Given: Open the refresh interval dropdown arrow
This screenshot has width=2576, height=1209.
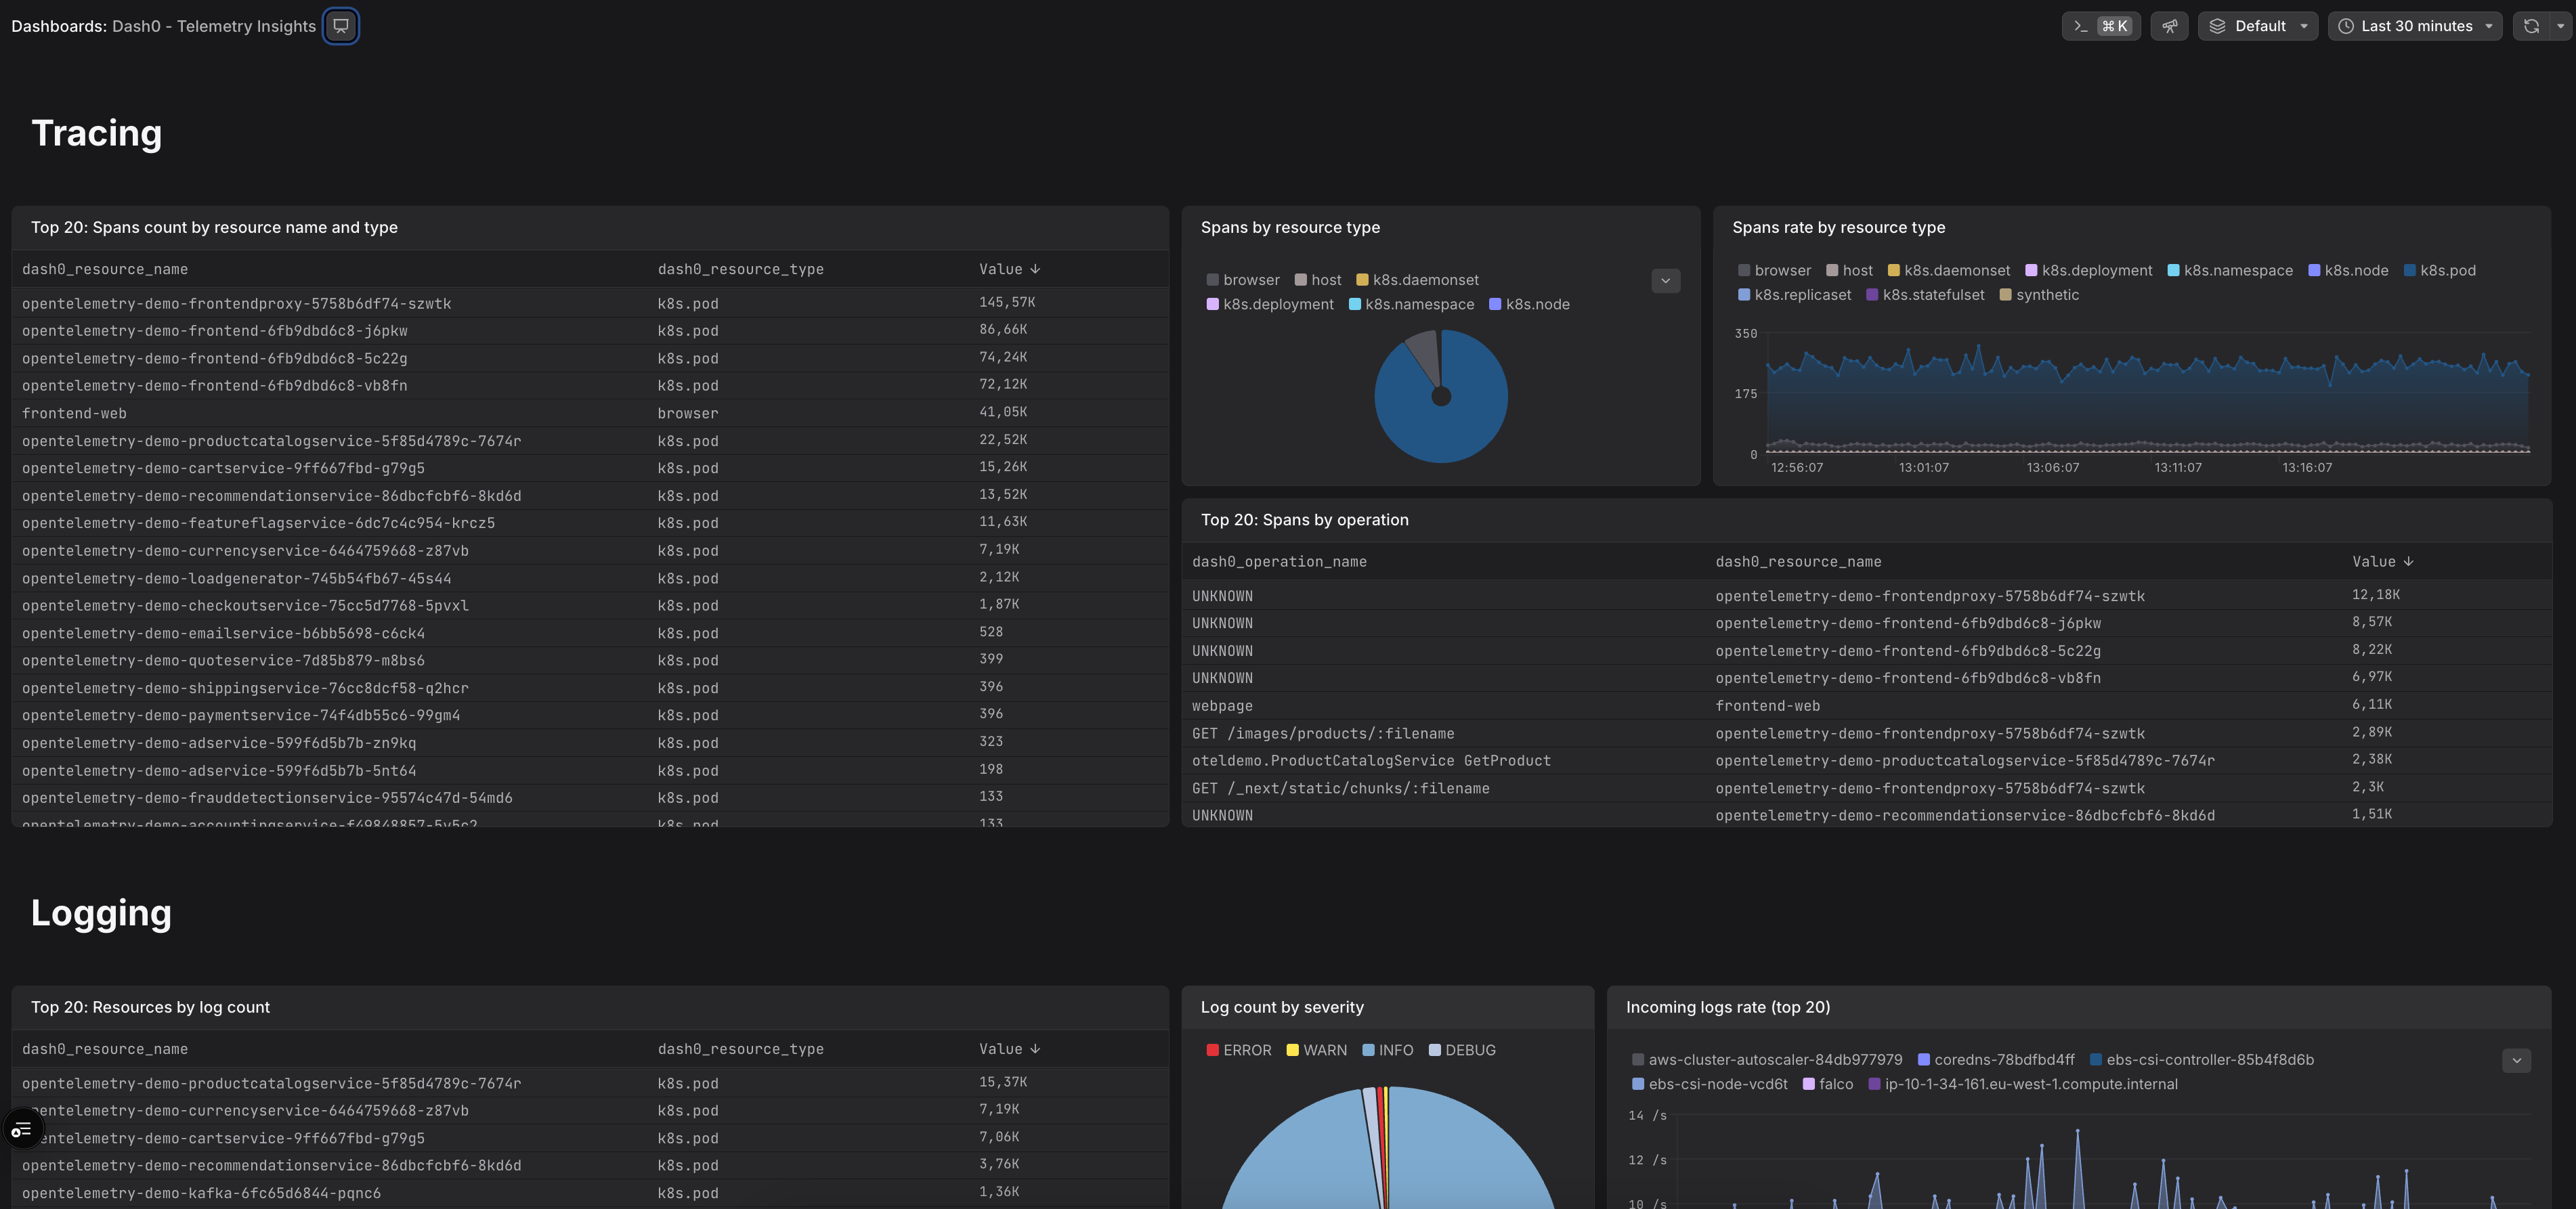Looking at the screenshot, I should [2560, 26].
